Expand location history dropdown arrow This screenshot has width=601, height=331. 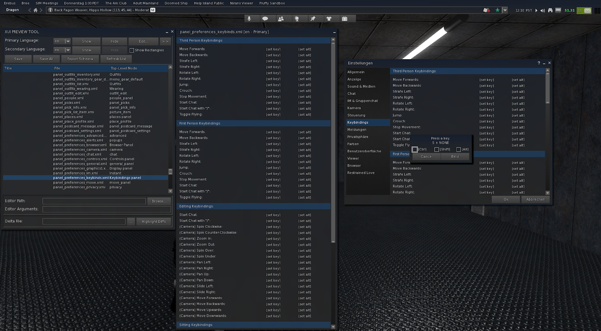click(x=505, y=10)
